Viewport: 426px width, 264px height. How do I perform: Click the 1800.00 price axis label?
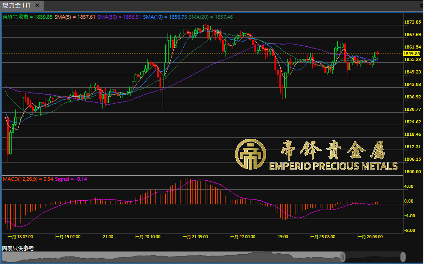point(413,172)
